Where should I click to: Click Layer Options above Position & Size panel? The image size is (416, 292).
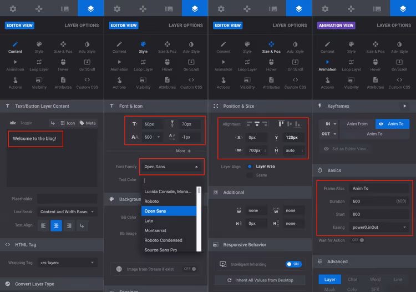(290, 26)
